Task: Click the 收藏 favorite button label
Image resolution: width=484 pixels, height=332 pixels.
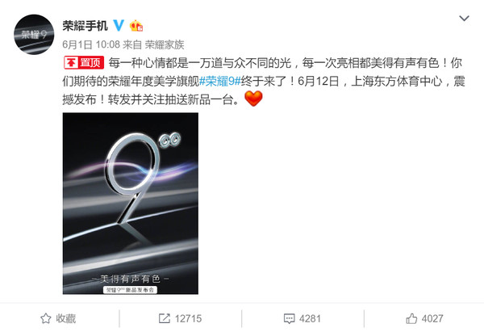Action: 66,318
